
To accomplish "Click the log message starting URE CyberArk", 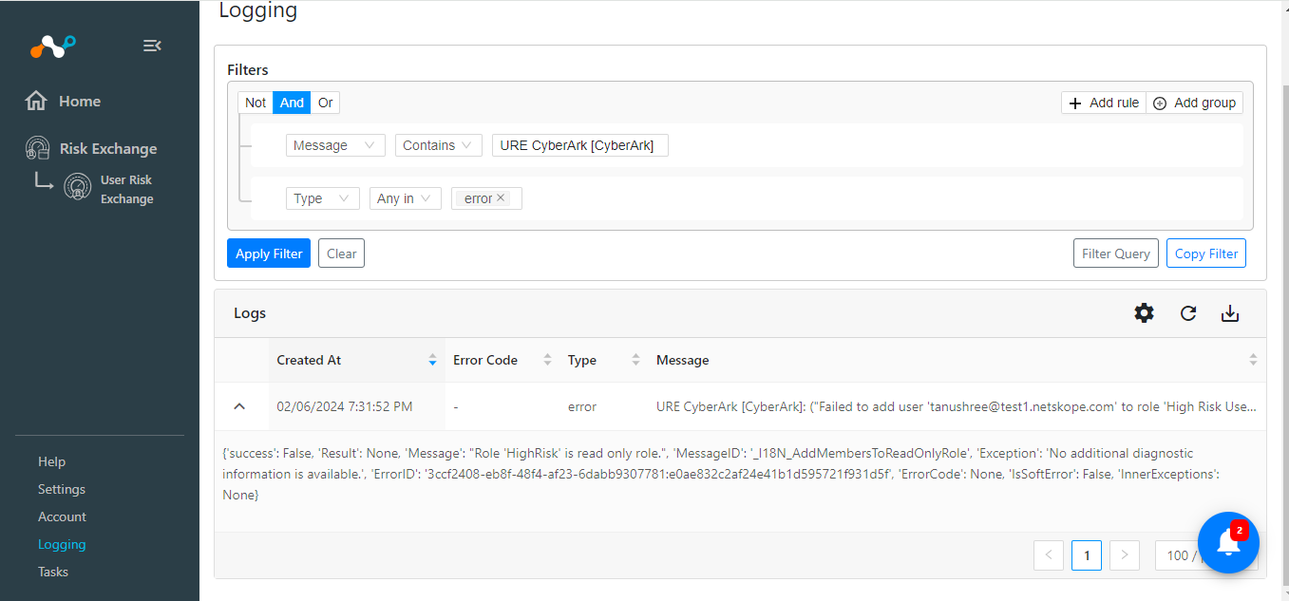I will pos(957,406).
